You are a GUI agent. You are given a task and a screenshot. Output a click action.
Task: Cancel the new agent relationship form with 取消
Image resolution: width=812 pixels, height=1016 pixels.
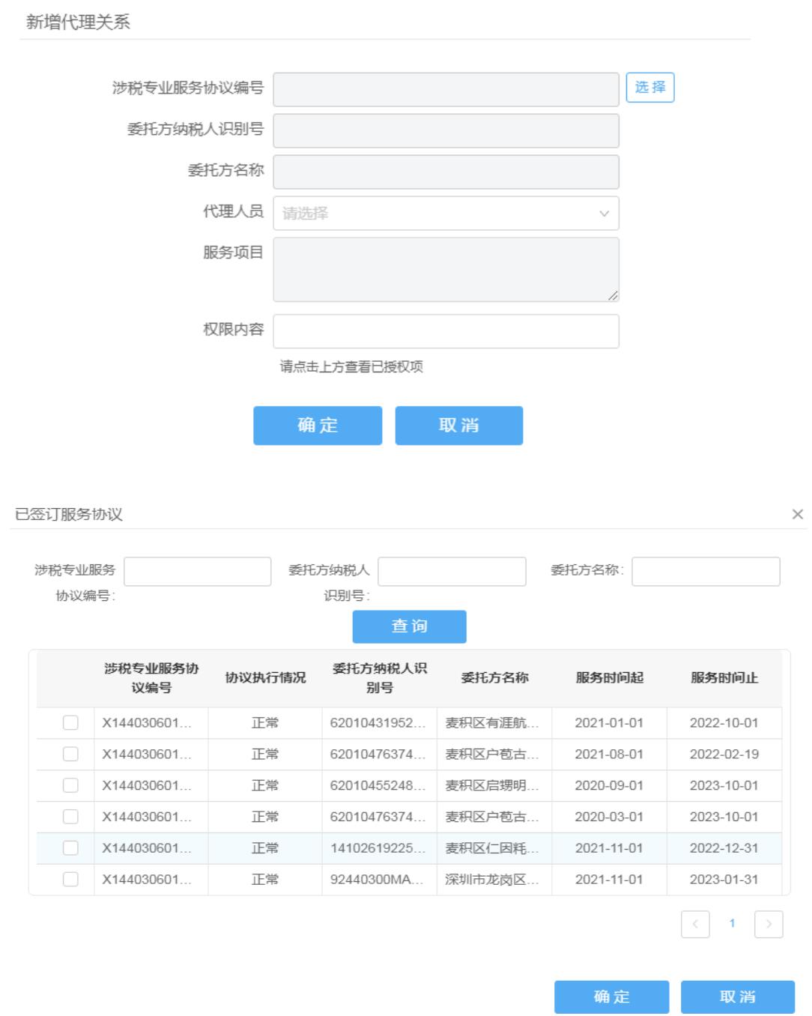[458, 426]
